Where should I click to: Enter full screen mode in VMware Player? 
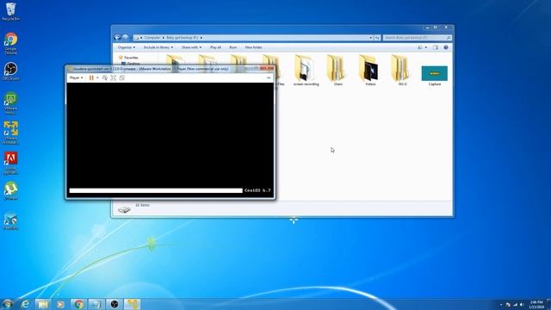coord(113,77)
